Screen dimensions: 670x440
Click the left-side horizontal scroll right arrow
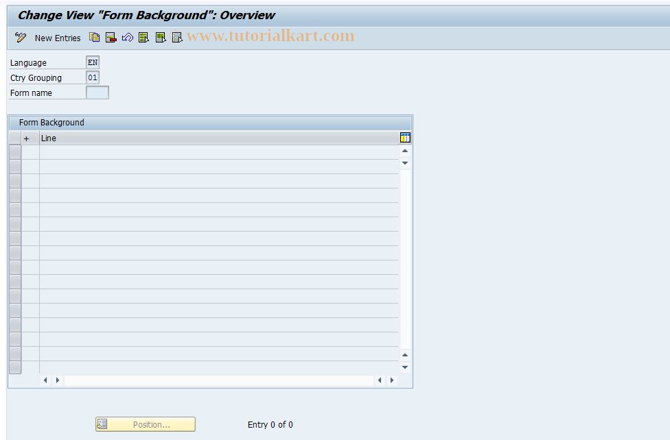pos(58,380)
